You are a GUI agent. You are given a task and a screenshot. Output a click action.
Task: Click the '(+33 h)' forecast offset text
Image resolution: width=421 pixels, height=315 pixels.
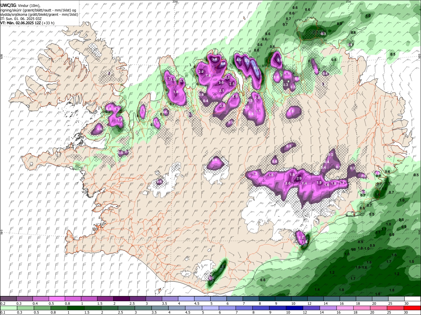pyautogui.click(x=48, y=23)
